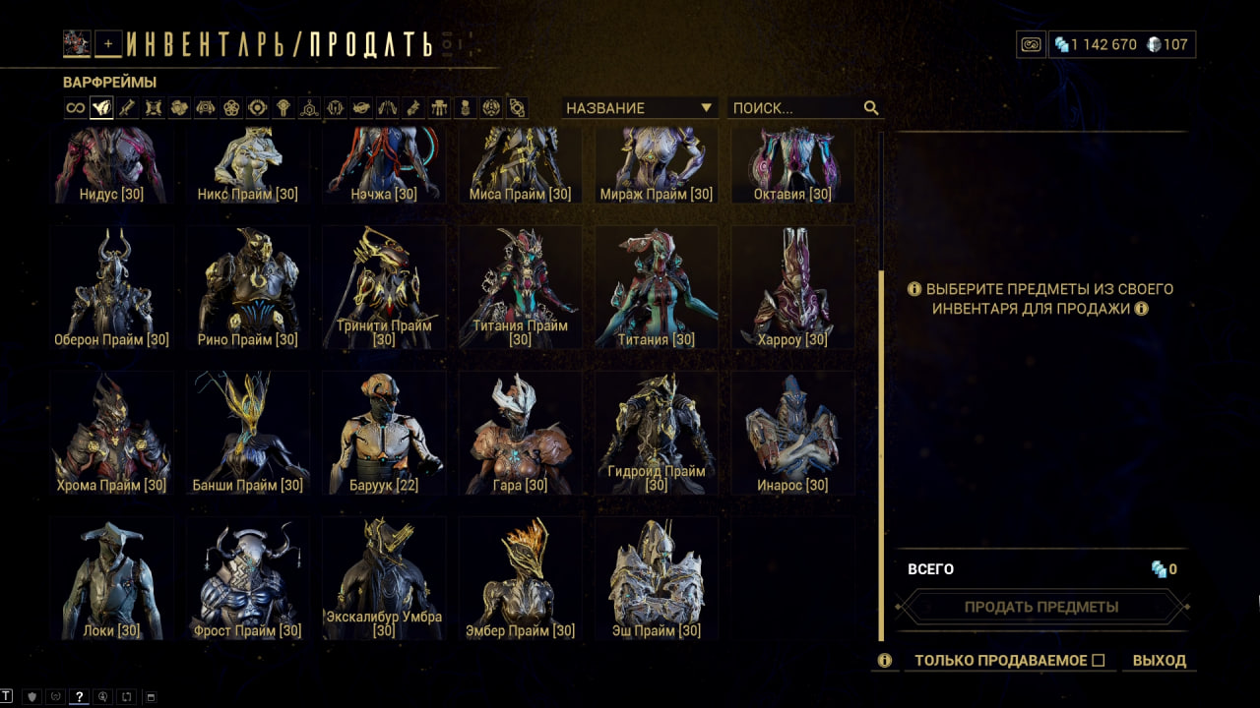The height and width of the screenshot is (708, 1260).
Task: Select the Warframes wing category filter
Action: click(x=101, y=108)
